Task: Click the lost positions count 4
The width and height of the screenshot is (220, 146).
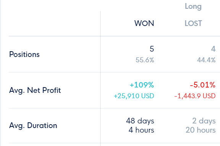Action: point(213,49)
